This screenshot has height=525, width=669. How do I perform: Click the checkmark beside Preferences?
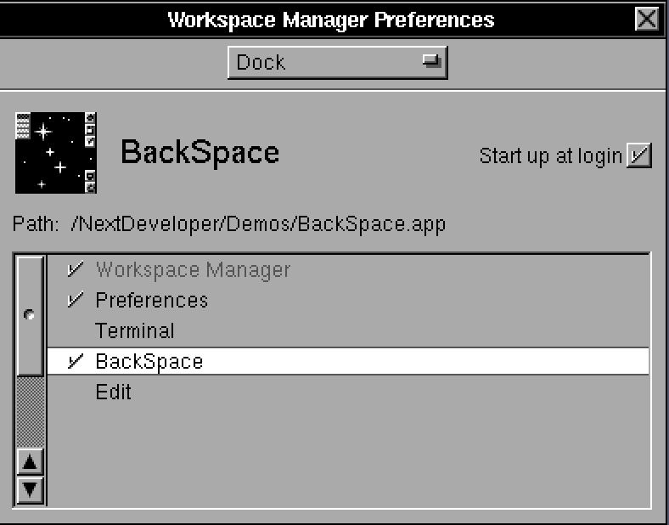[76, 301]
